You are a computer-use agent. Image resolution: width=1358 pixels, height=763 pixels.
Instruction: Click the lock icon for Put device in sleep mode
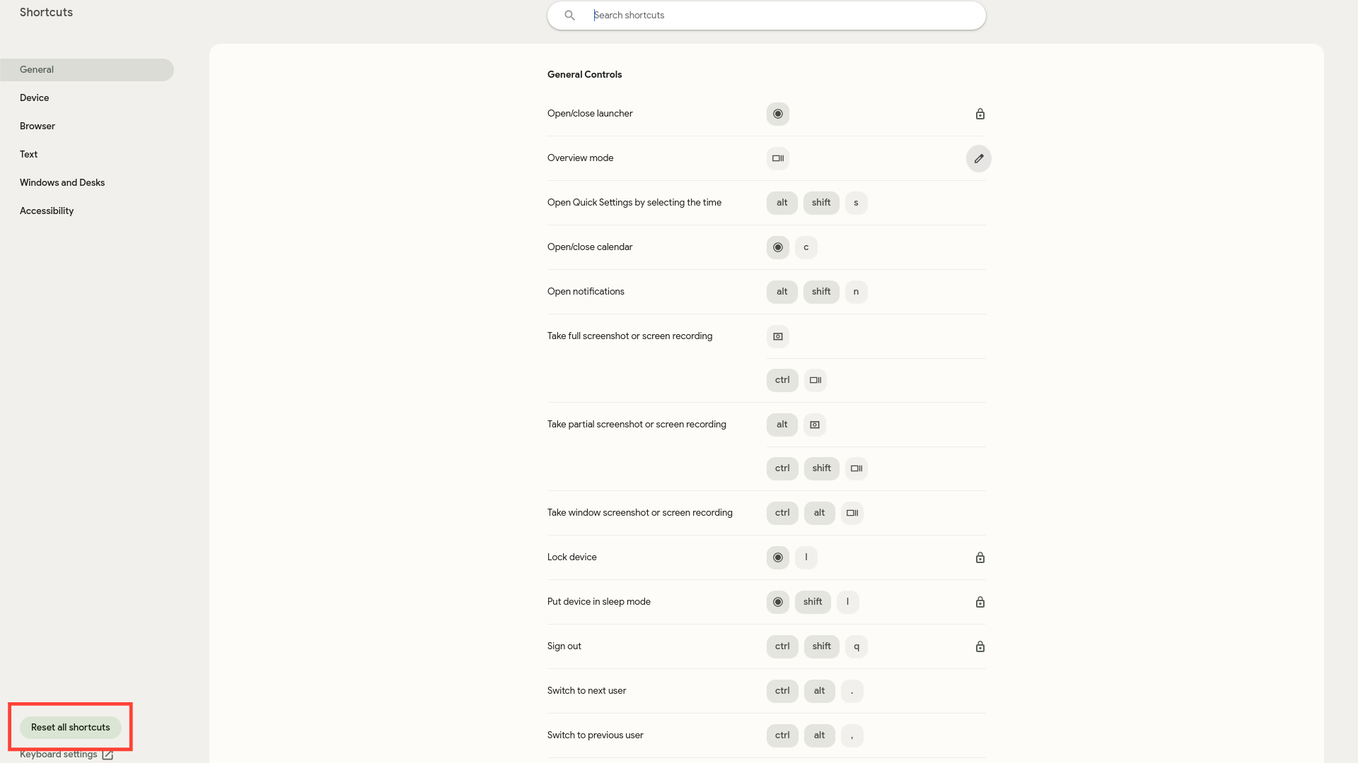click(980, 600)
